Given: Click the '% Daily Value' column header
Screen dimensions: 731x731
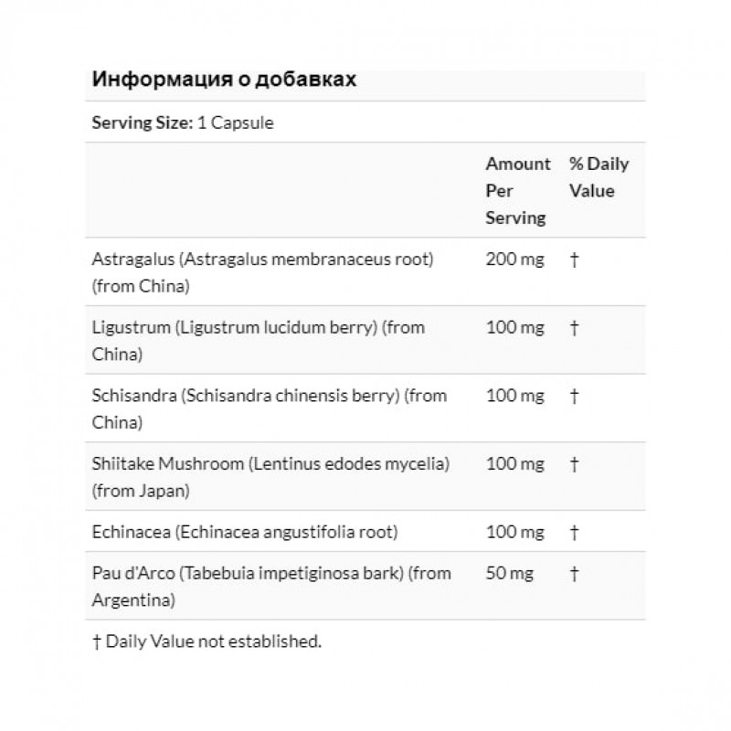Looking at the screenshot, I should tap(599, 177).
